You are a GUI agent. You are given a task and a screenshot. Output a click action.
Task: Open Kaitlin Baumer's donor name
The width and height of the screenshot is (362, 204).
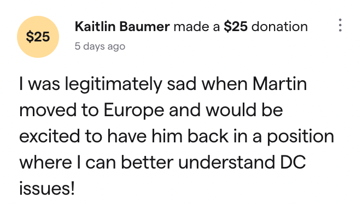[122, 27]
